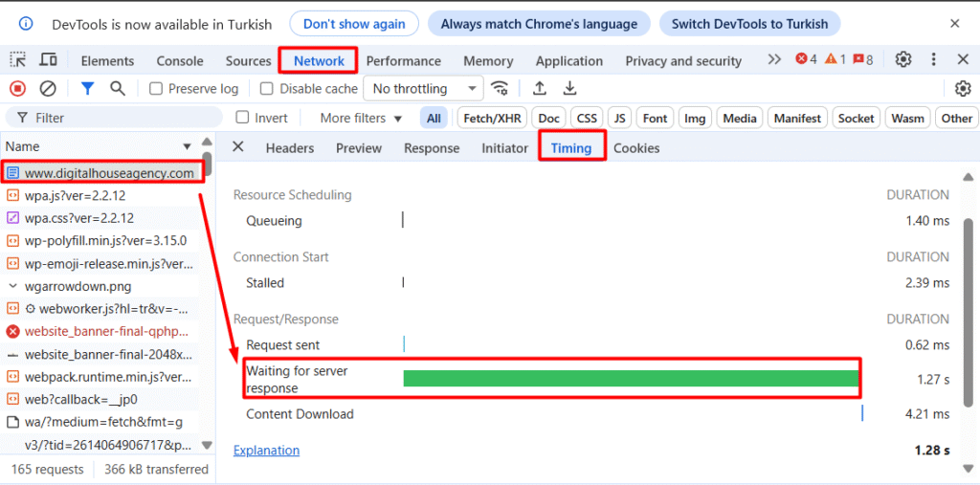Open the Headers tab

coord(290,148)
